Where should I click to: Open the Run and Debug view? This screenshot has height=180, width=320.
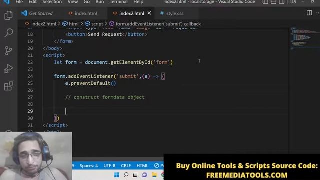click(x=8, y=68)
